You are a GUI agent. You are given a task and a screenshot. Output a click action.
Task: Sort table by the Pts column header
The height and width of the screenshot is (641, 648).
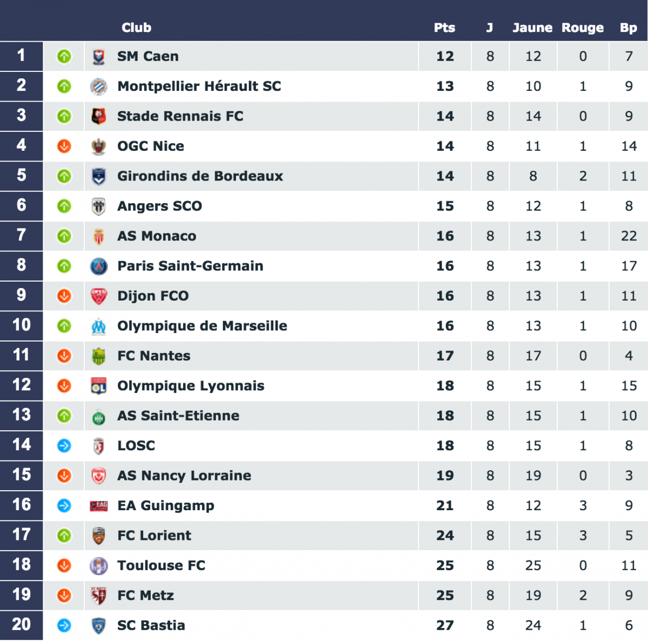[x=444, y=28]
